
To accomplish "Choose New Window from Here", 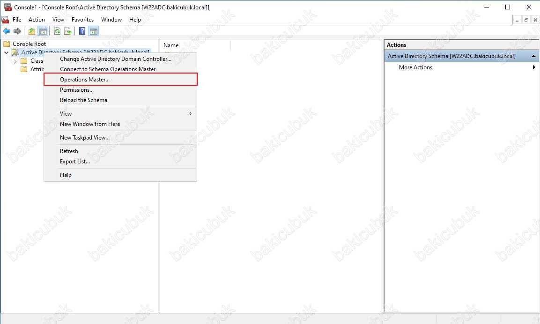I will coord(120,124).
